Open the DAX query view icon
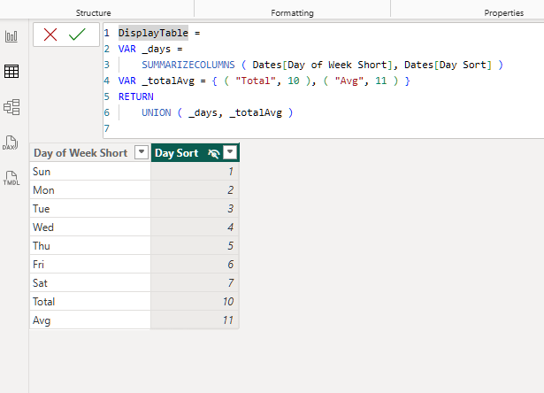The width and height of the screenshot is (544, 393). 11,143
